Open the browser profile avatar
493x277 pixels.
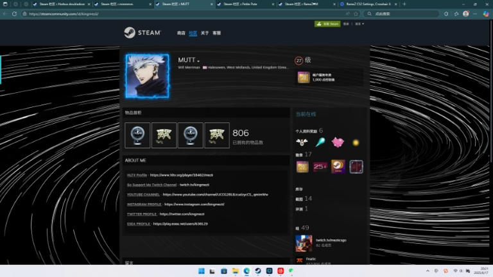466,14
